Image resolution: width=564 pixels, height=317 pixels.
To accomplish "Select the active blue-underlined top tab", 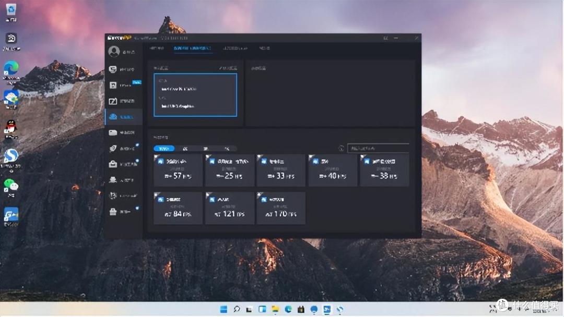I will coord(192,48).
